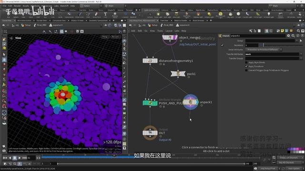305x171 pixels.
Task: Click the pack1 node in the network
Action: pos(178,74)
